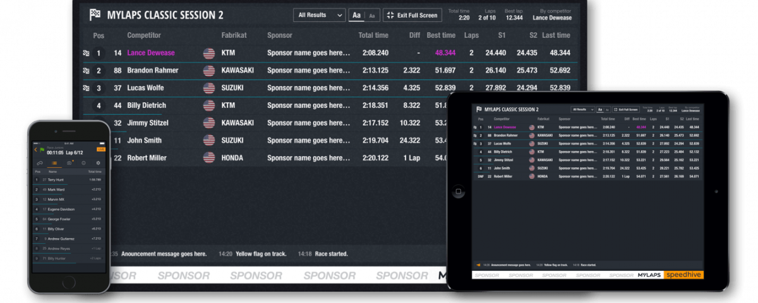Switch to large Aa font size
The height and width of the screenshot is (303, 758).
click(357, 15)
